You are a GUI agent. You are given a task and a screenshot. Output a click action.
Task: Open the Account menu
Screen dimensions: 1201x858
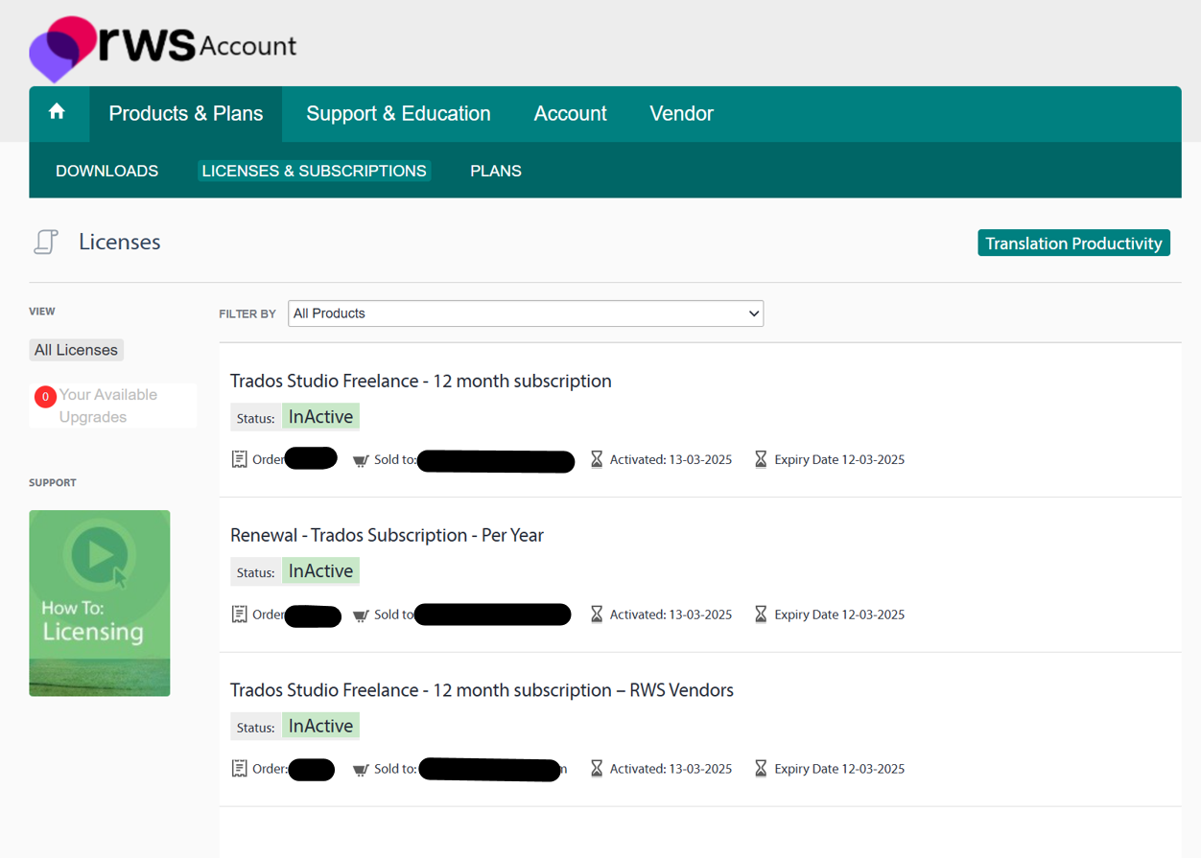click(x=570, y=113)
